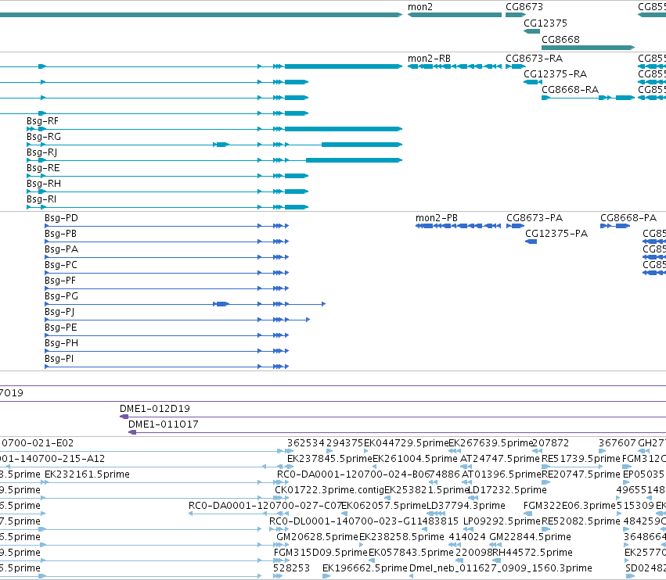This screenshot has height=580, width=666.
Task: Select transcript Bsg-RJ
Action: (x=41, y=152)
